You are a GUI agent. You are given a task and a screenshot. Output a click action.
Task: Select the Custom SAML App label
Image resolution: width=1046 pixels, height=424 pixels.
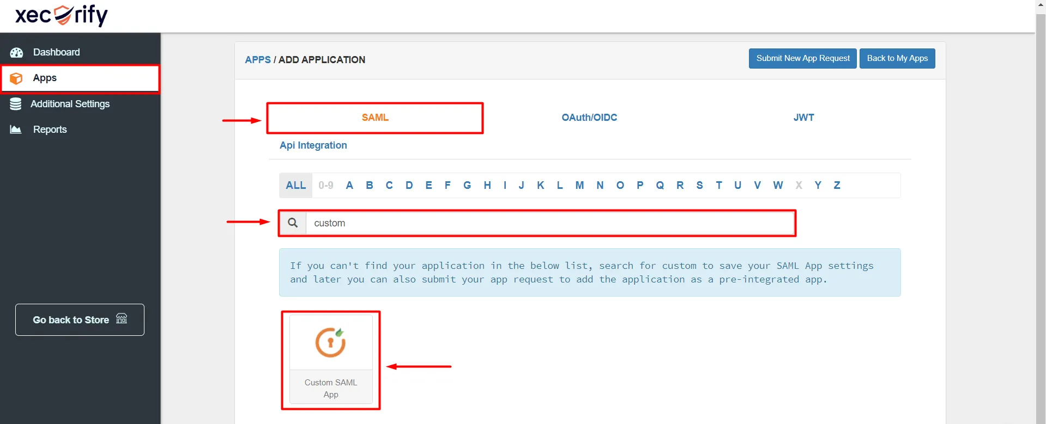[x=331, y=389]
